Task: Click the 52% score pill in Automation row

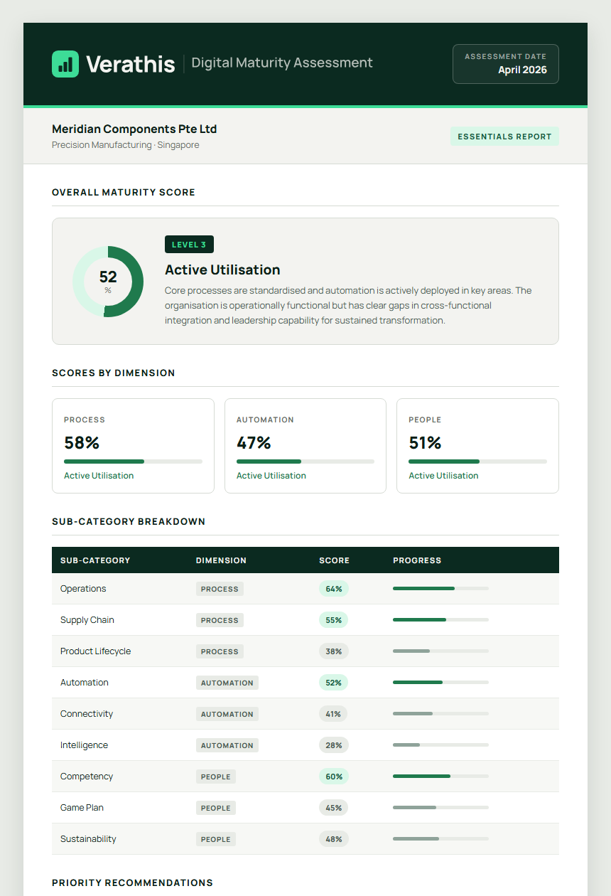Action: [x=334, y=683]
